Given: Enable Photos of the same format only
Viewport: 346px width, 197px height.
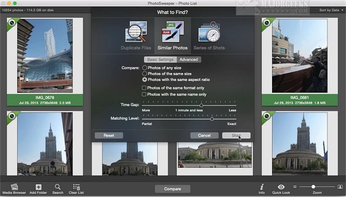Looking at the screenshot, I should (x=144, y=88).
